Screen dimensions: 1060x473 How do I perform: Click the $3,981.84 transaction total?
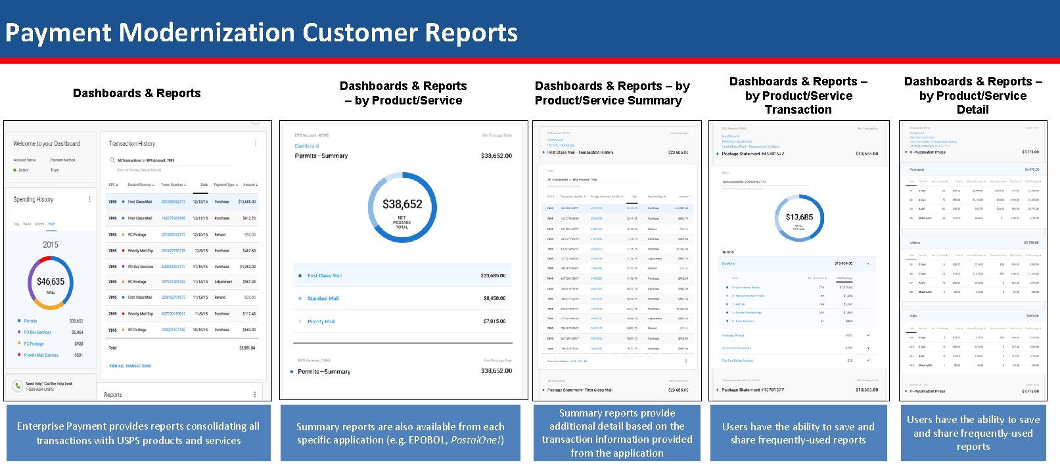coord(248,348)
